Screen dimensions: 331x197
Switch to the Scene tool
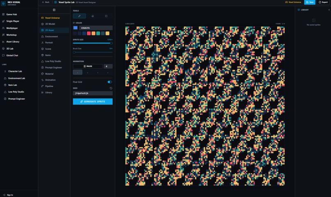[54, 49]
